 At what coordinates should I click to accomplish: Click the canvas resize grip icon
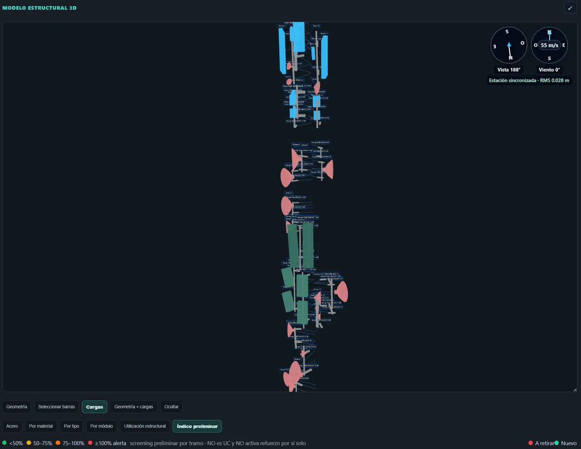click(x=575, y=390)
